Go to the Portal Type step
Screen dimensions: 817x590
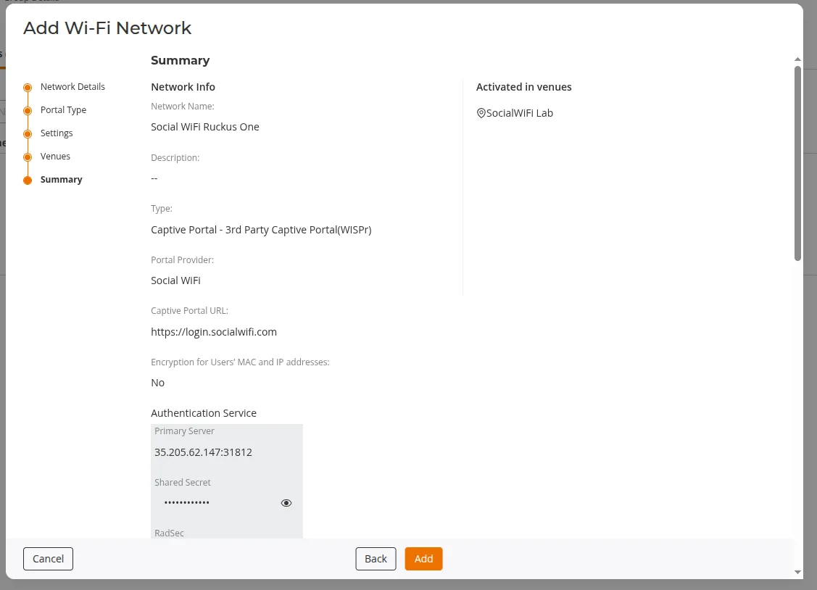click(63, 110)
